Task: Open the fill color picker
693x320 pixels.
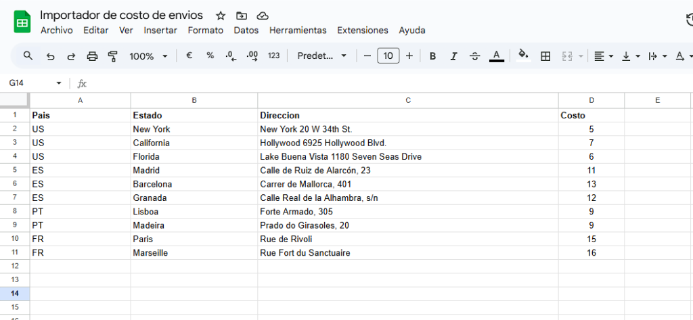Action: click(522, 56)
